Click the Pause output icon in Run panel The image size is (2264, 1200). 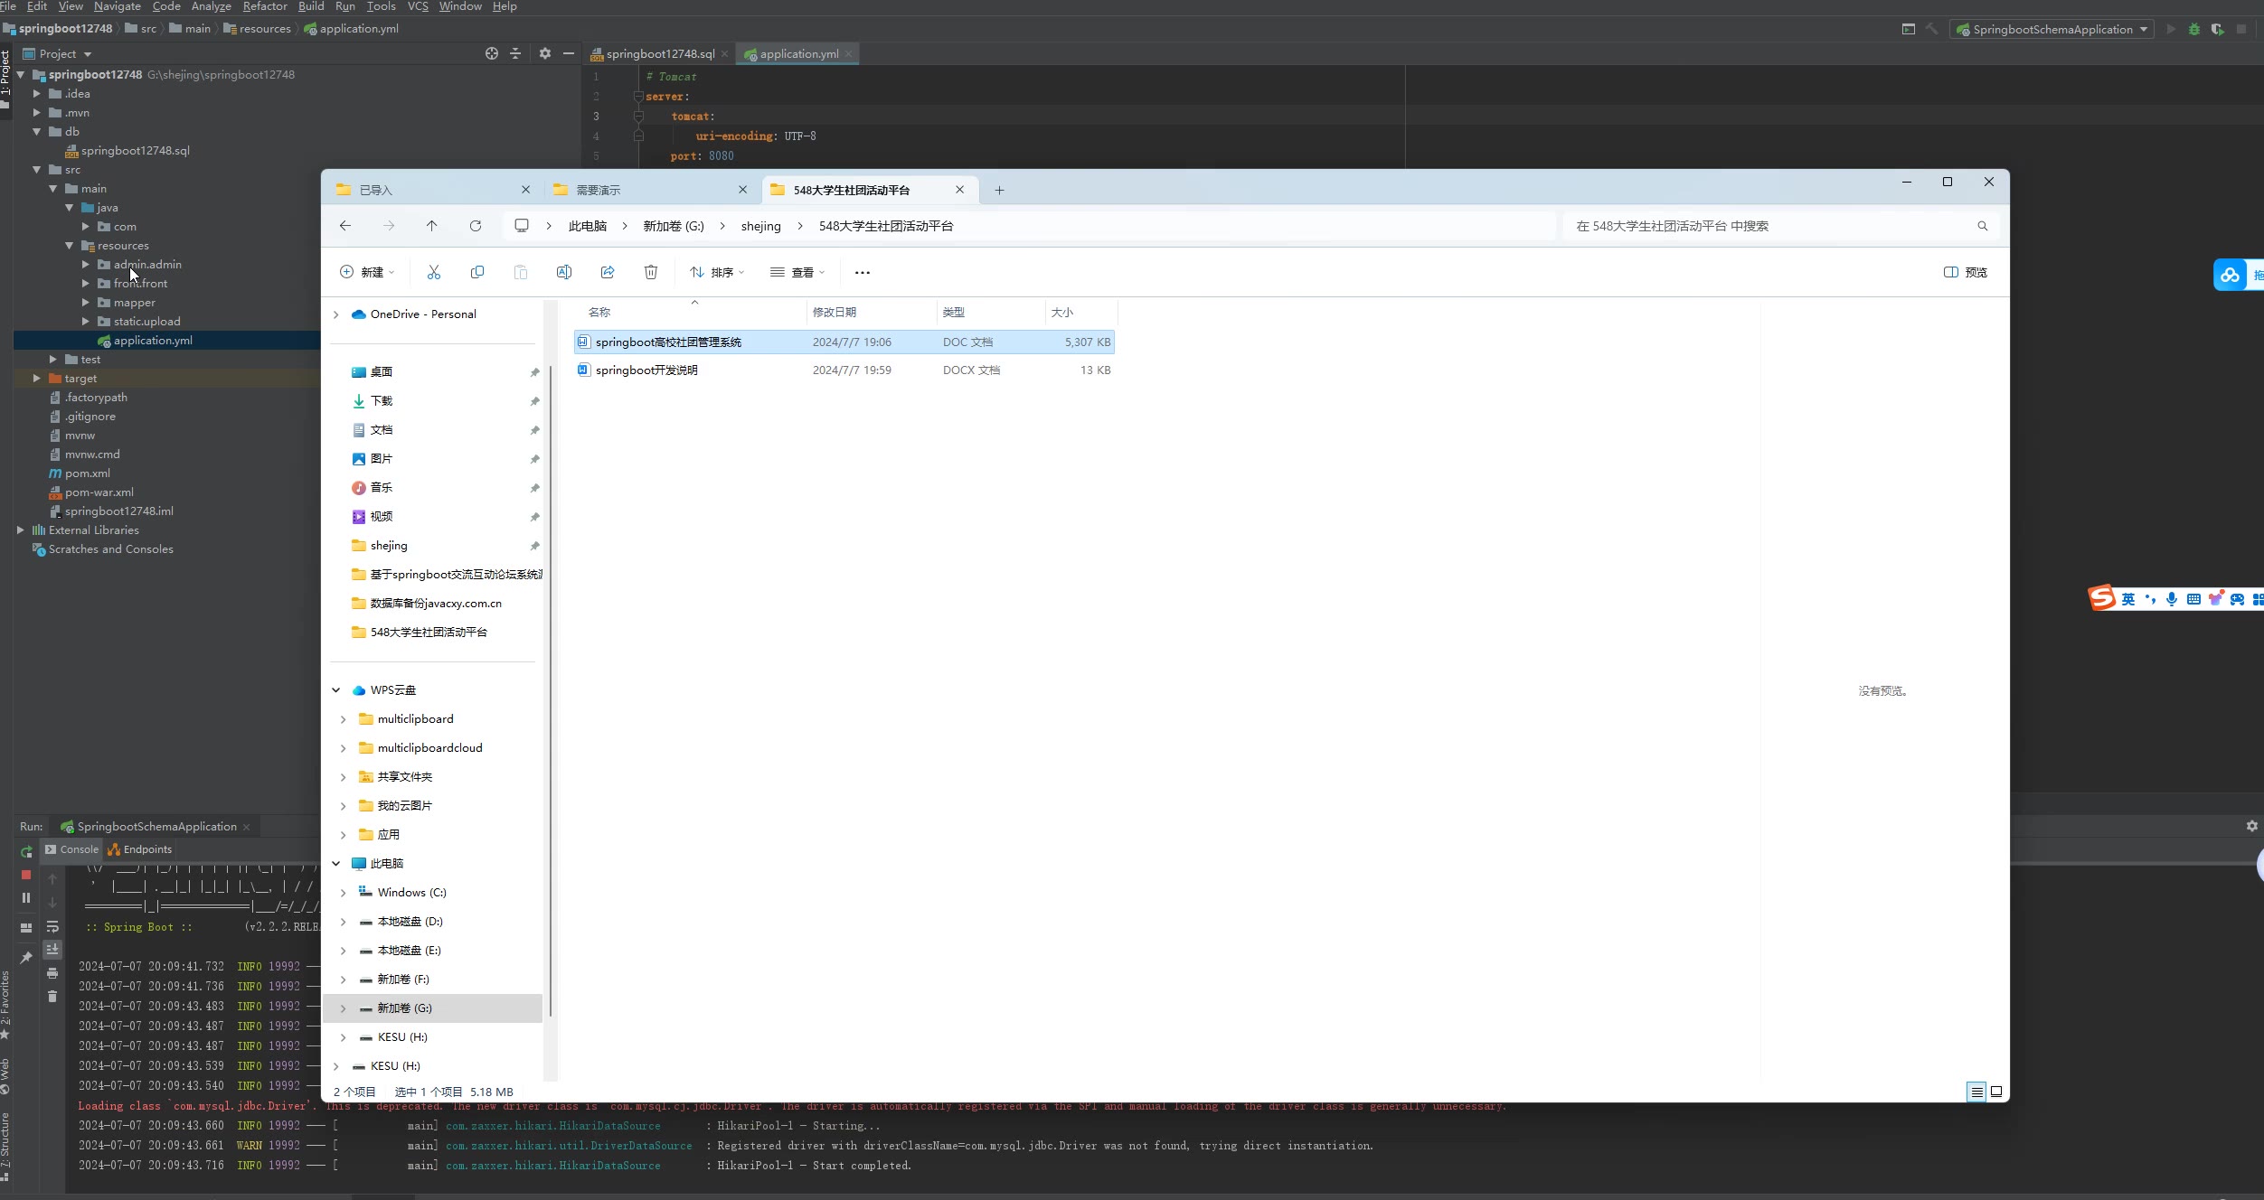point(26,897)
